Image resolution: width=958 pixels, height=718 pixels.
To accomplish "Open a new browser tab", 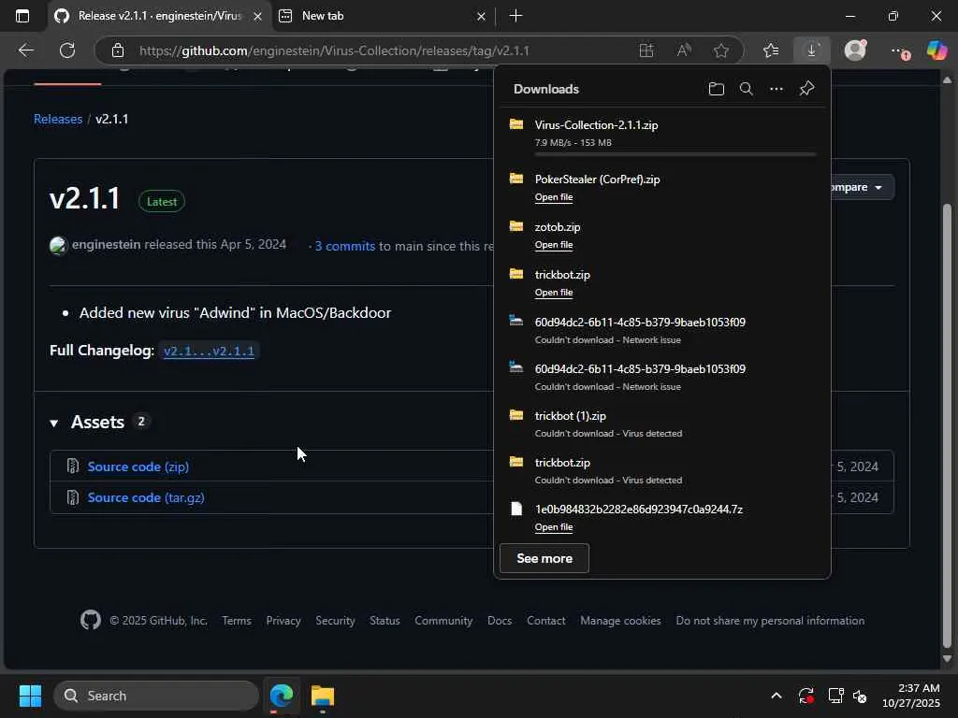I will (x=515, y=16).
